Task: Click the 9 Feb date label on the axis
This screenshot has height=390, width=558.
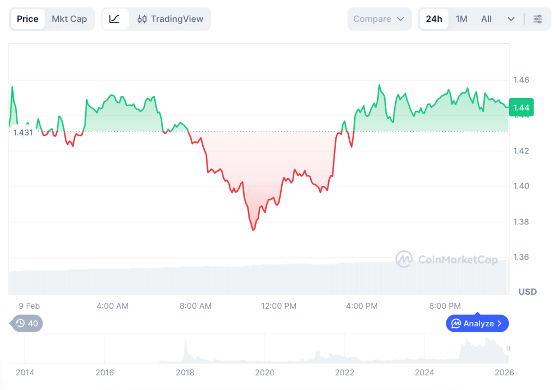Action: click(29, 306)
